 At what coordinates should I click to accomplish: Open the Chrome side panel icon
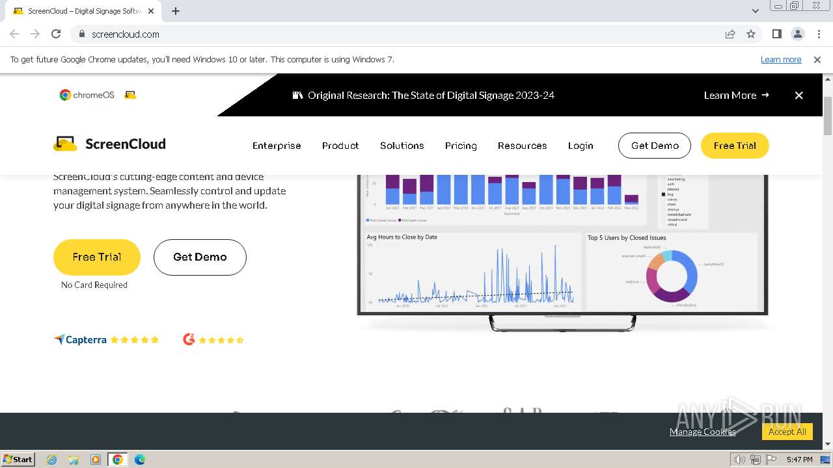(777, 34)
